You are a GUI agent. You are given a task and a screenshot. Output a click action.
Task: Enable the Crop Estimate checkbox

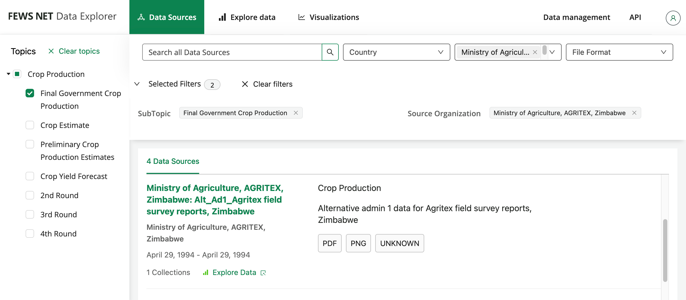[30, 125]
